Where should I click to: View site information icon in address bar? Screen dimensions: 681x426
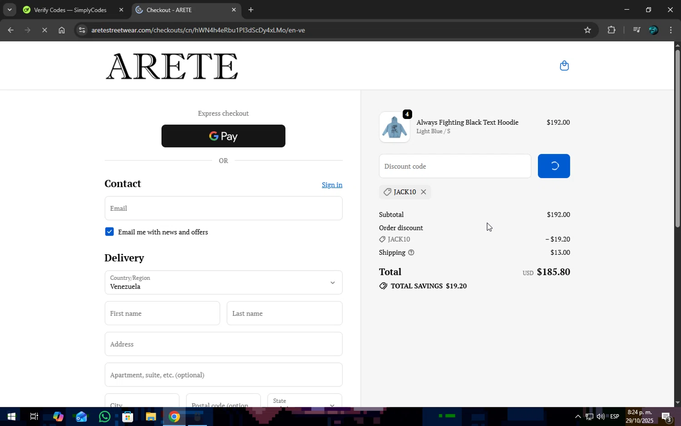click(82, 30)
